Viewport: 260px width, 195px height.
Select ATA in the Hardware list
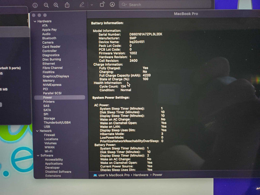click(45, 26)
